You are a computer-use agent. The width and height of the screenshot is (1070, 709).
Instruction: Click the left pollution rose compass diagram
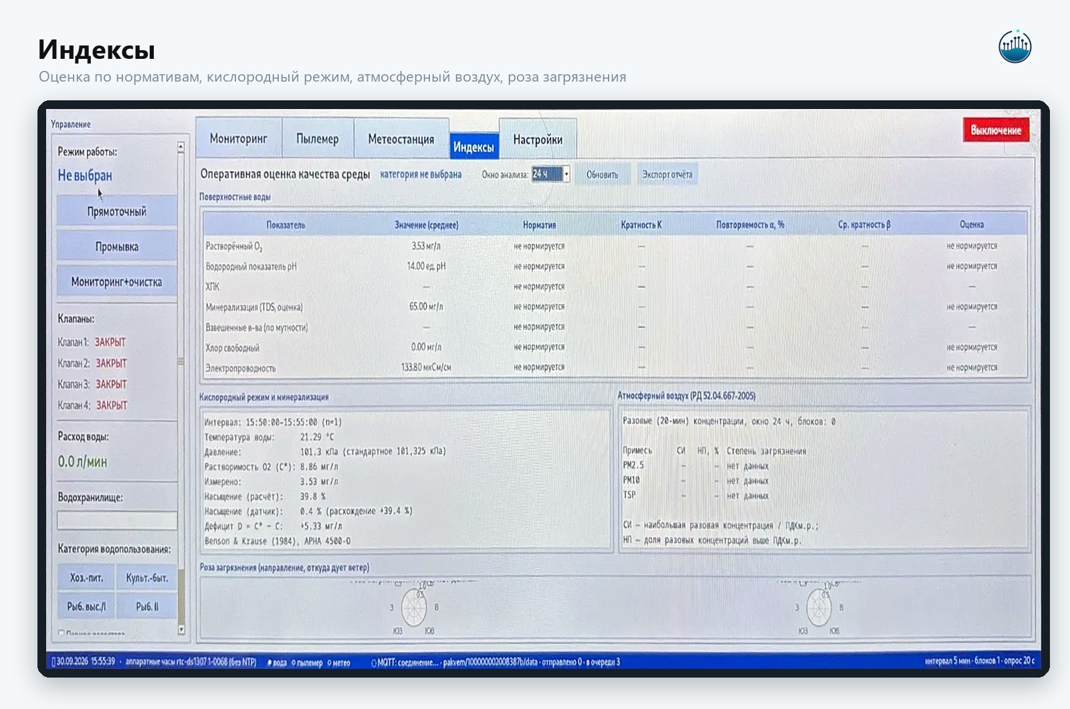[414, 607]
